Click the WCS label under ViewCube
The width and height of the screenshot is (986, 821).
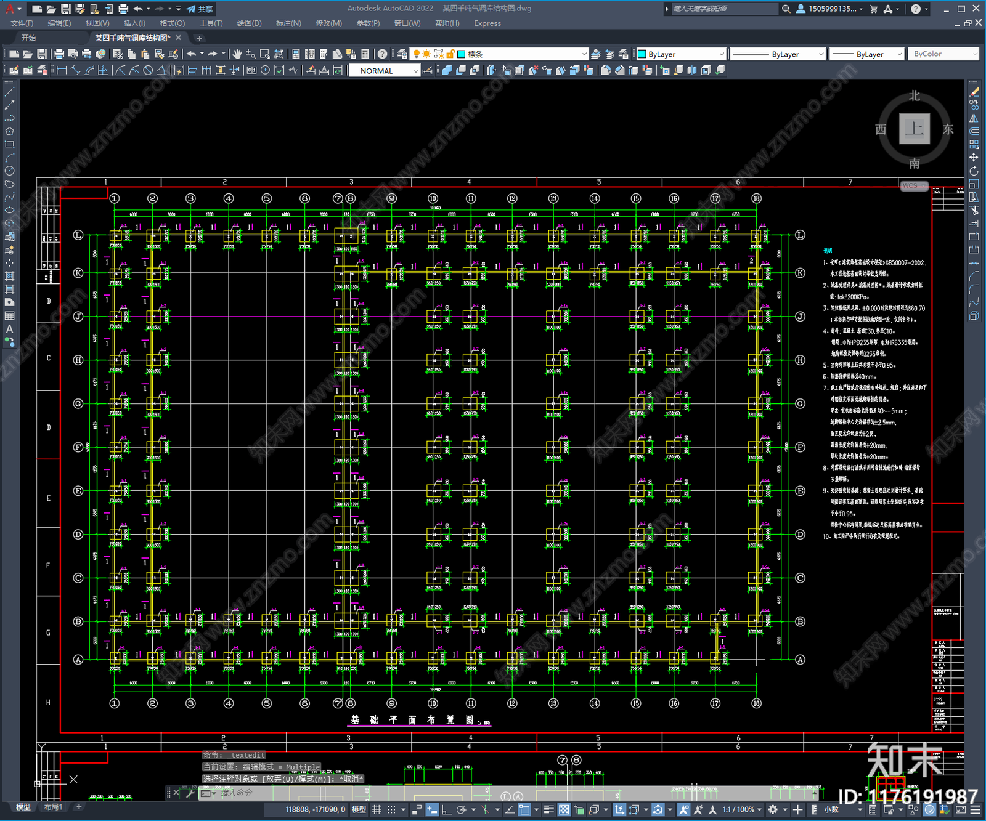pos(915,185)
